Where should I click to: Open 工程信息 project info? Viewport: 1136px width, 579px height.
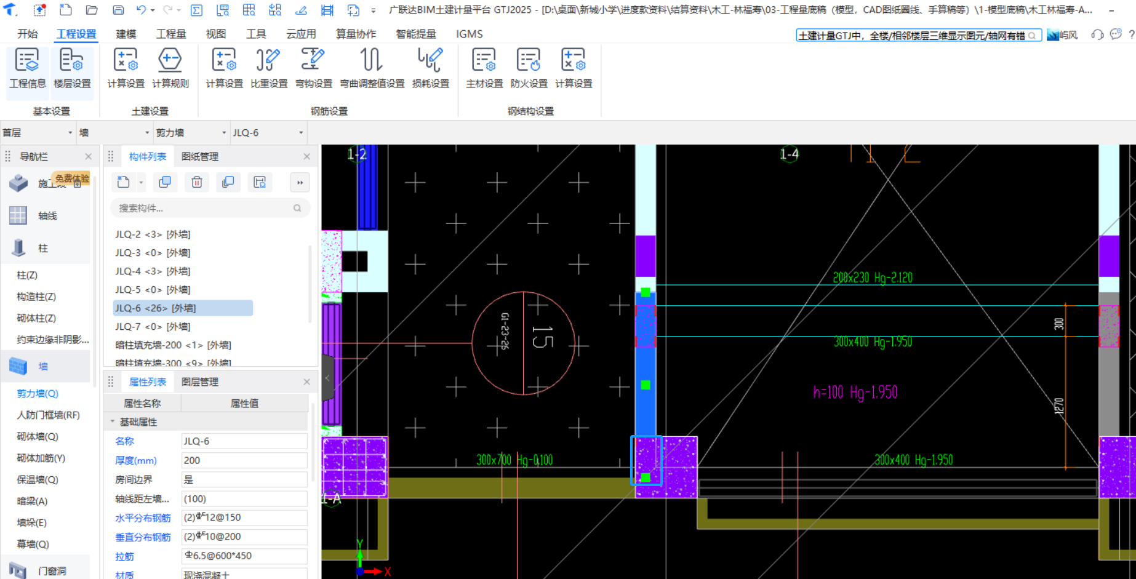(28, 68)
